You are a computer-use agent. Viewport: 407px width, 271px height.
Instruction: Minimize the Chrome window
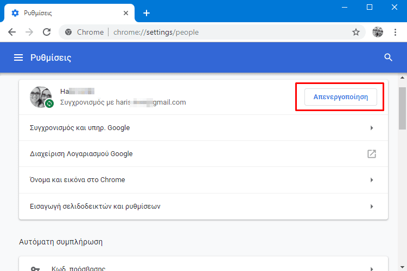click(x=345, y=7)
